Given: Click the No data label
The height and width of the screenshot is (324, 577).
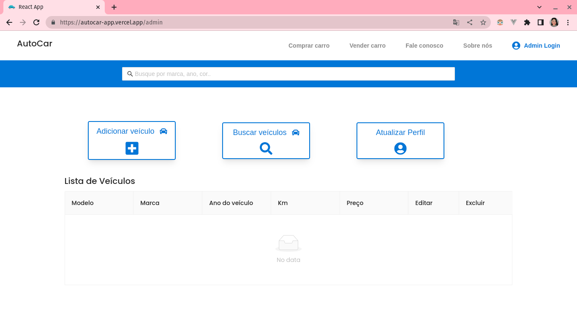Looking at the screenshot, I should point(288,260).
